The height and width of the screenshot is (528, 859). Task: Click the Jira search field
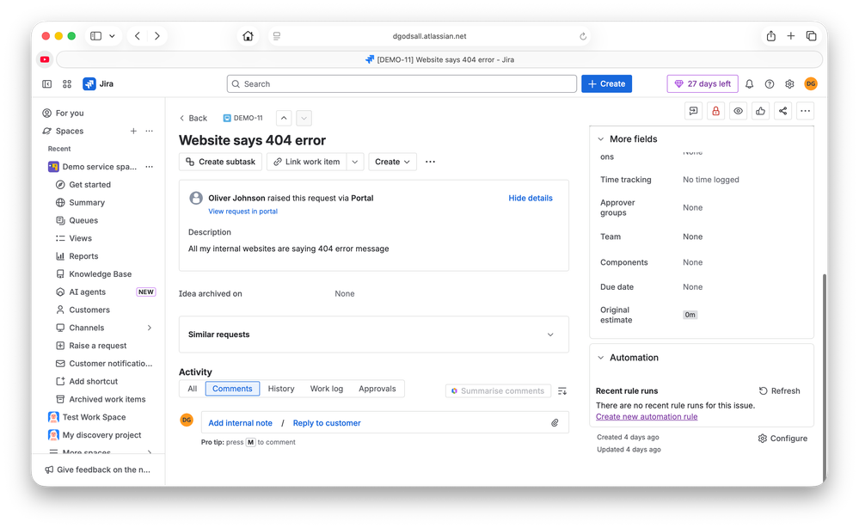point(402,83)
